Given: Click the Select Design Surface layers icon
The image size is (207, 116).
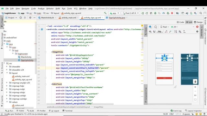Looking at the screenshot, I should pyautogui.click(x=150, y=27).
